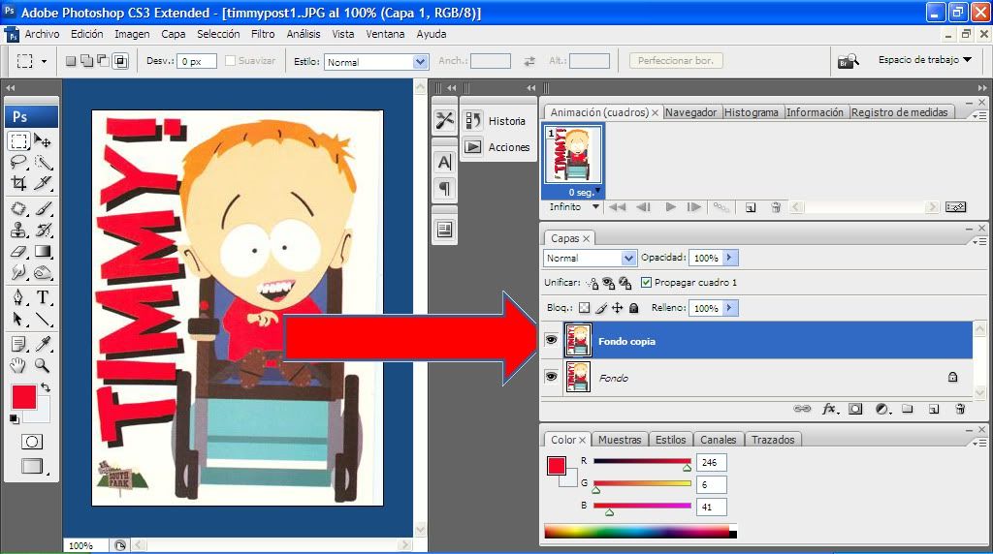993x554 pixels.
Task: Open the Estilo dropdown
Action: 420,62
